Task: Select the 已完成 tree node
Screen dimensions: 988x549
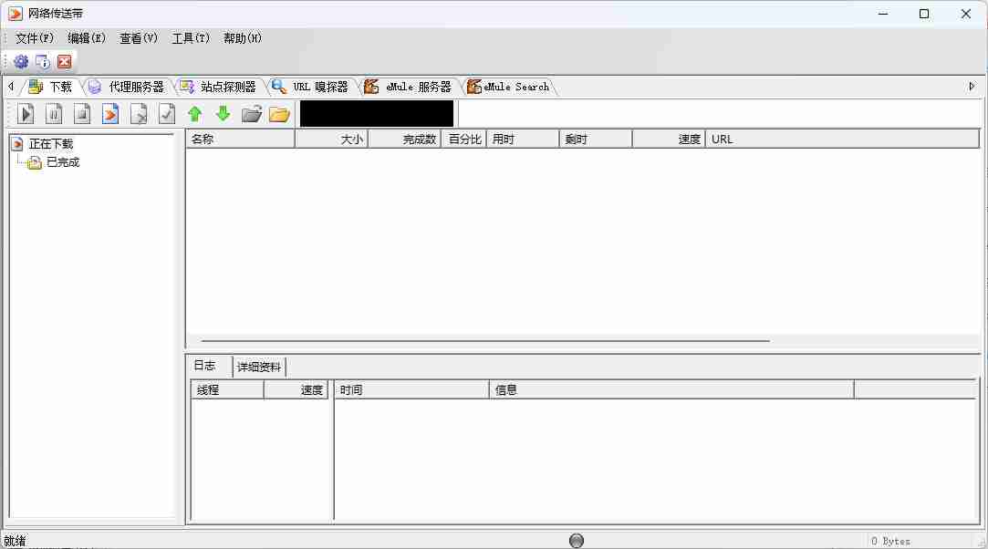Action: coord(63,162)
